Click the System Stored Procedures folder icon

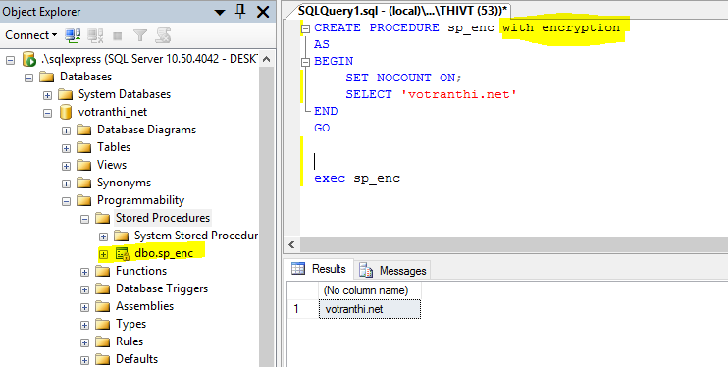[122, 236]
